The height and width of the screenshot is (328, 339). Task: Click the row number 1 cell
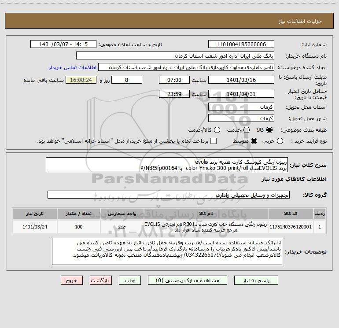(320, 227)
